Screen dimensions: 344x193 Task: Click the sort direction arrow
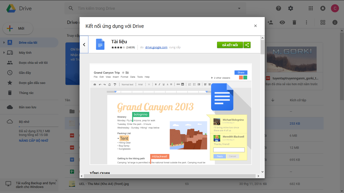273,100
